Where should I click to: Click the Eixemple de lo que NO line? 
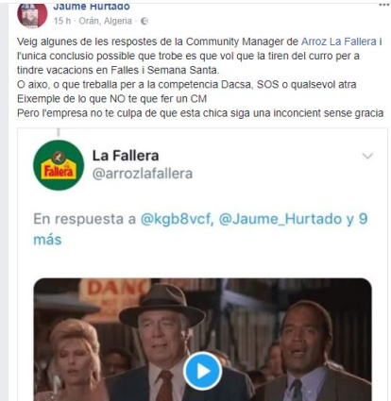(111, 99)
